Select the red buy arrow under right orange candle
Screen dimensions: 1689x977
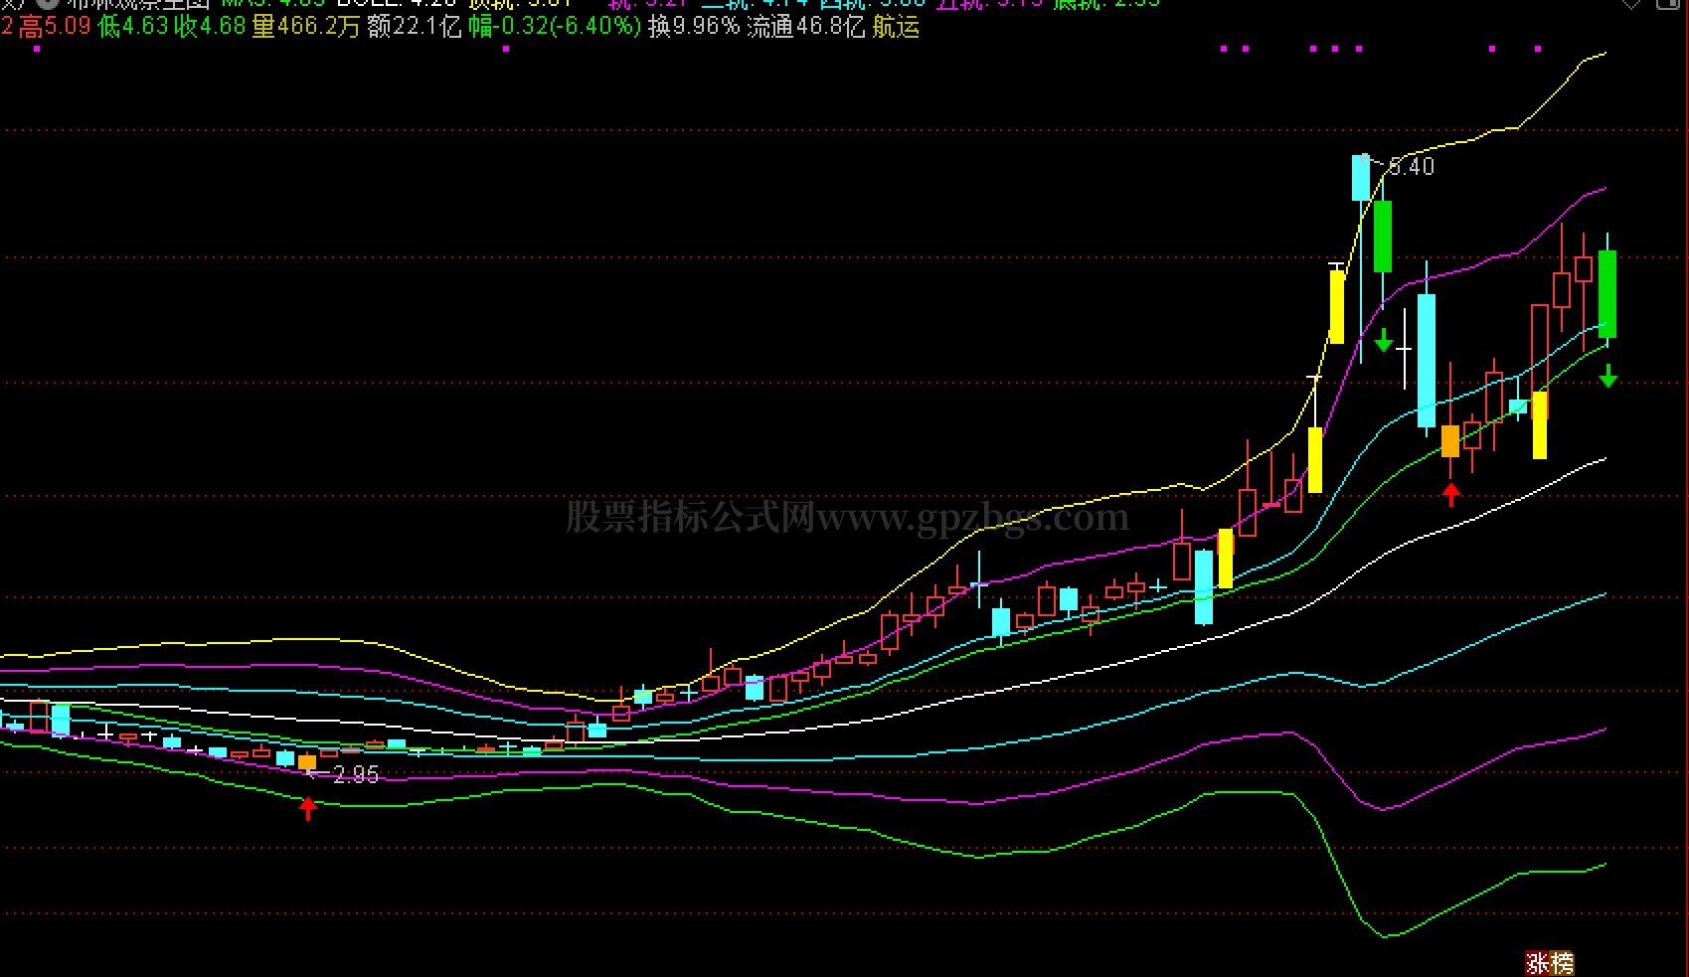1451,493
